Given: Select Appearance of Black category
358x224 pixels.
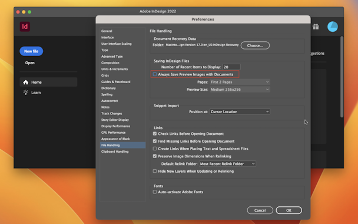Looking at the screenshot, I should 115,139.
